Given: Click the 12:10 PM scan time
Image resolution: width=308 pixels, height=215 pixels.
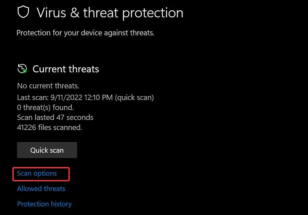Looking at the screenshot, I should [x=98, y=97].
